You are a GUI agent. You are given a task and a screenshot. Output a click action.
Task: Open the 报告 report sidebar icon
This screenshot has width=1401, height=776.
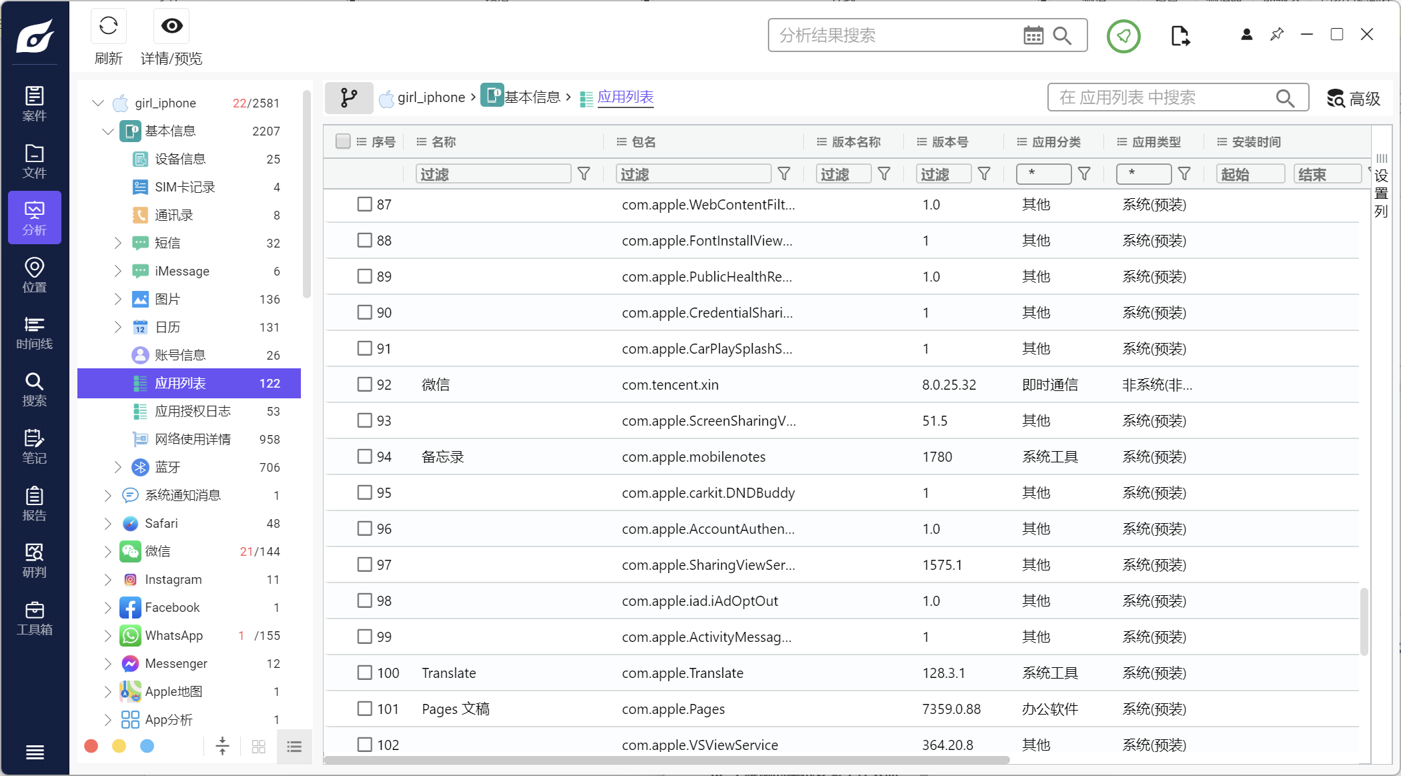point(34,504)
